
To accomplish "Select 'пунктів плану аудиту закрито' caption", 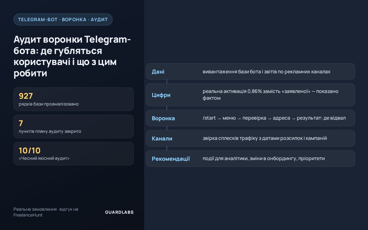I will 50,131.
